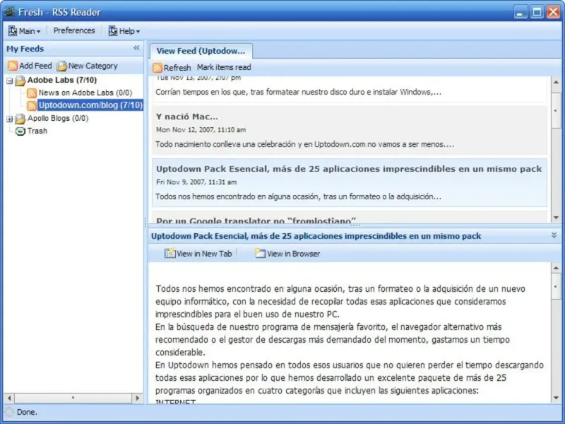
Task: Maximize the Fresh RSS Reader window
Action: (537, 12)
